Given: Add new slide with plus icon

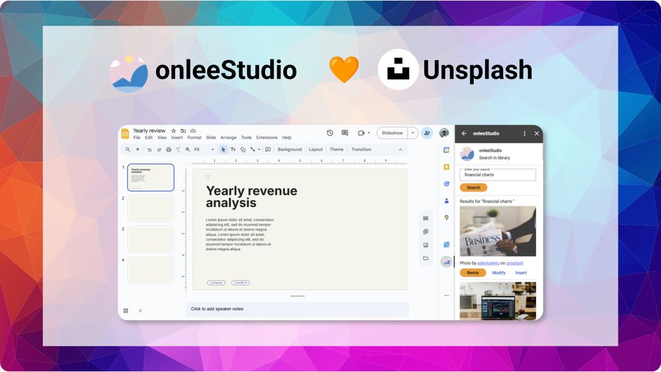Looking at the screenshot, I should tap(137, 149).
